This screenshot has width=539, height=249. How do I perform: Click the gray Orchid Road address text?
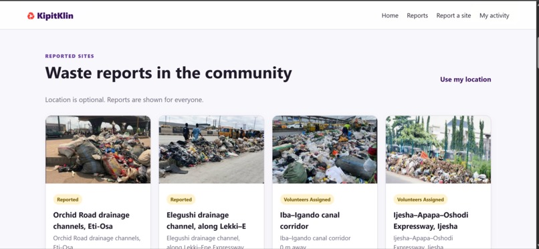(97, 242)
